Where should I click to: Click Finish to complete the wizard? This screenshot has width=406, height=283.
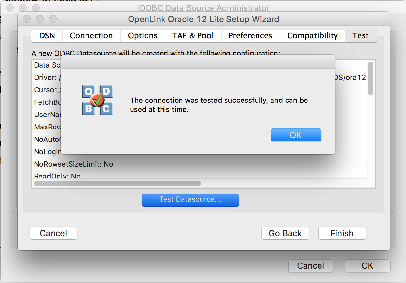click(342, 233)
